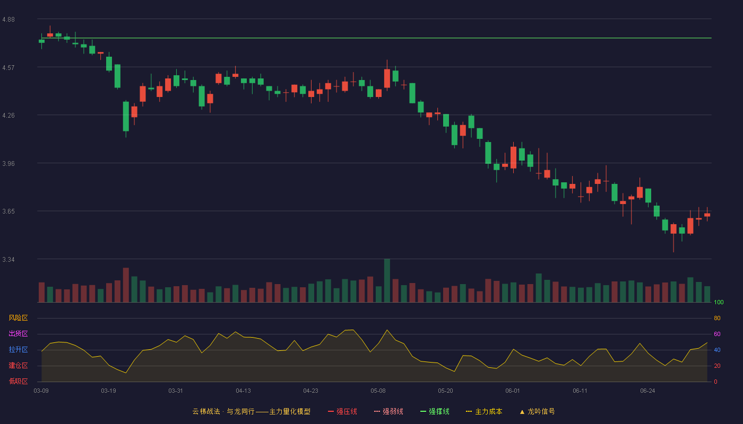This screenshot has width=743, height=424.
Task: Click the 06-11 date label
Action: (x=580, y=391)
